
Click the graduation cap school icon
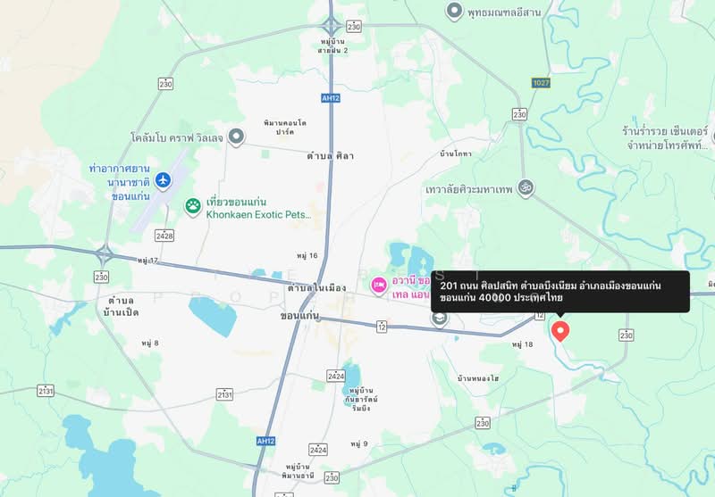pos(439,319)
